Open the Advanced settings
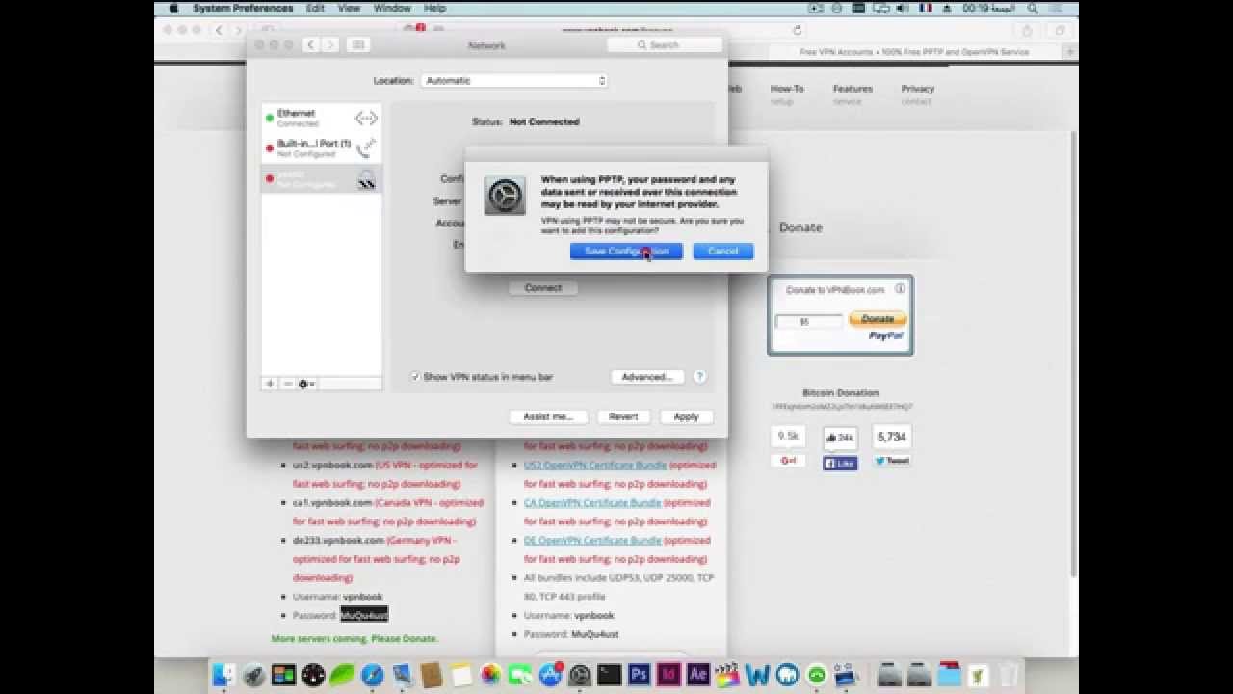This screenshot has height=694, width=1233. (647, 377)
